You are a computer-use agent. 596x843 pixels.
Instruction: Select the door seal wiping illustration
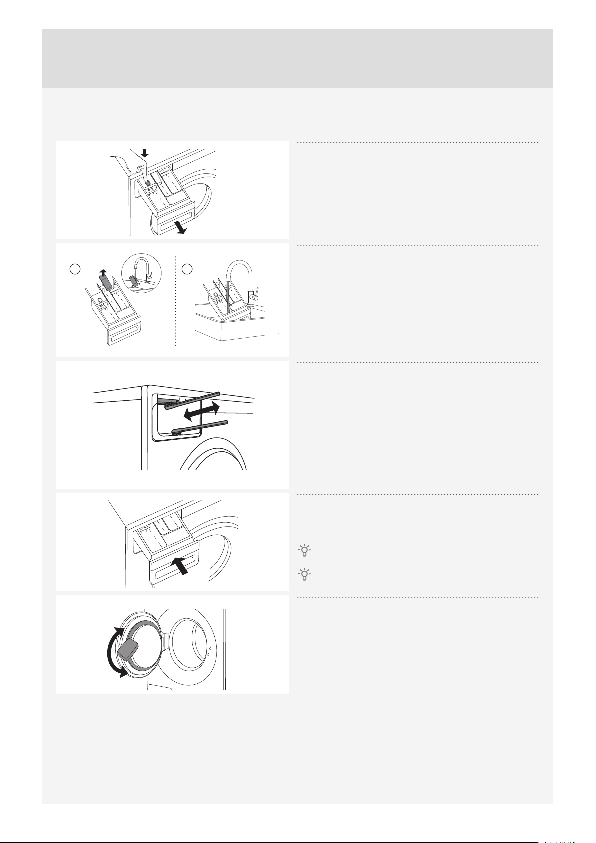coord(172,645)
